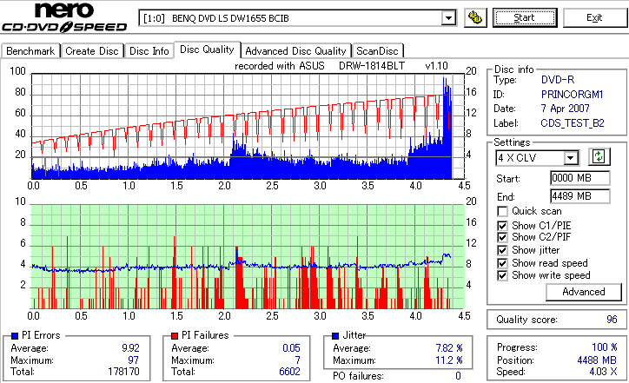Image resolution: width=629 pixels, height=383 pixels.
Task: Click the recorded with ASUS DRW-1814BLT caption
Action: pos(341,66)
